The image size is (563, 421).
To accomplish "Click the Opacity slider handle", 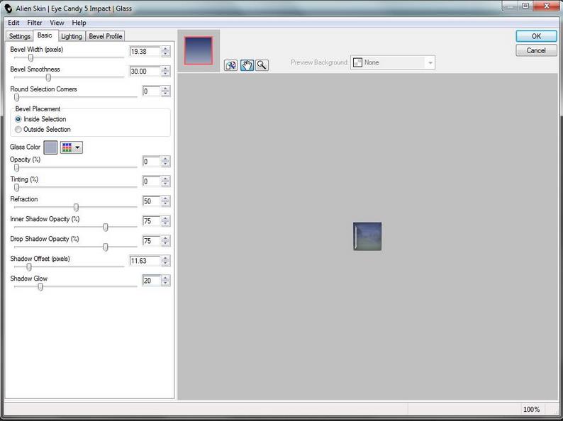I will [x=16, y=167].
